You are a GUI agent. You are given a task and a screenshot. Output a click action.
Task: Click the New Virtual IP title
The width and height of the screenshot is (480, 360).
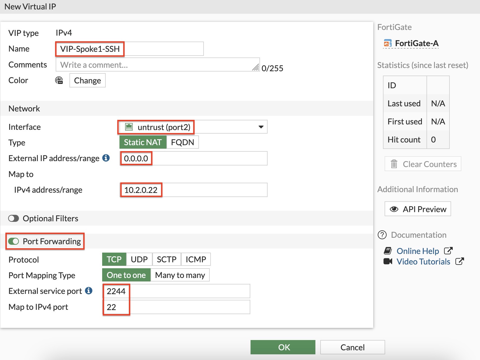coord(30,6)
